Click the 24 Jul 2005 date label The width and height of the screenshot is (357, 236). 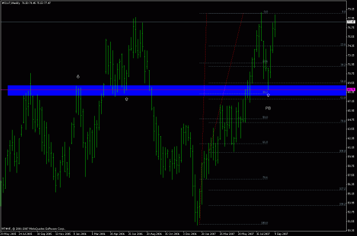coord(26,234)
